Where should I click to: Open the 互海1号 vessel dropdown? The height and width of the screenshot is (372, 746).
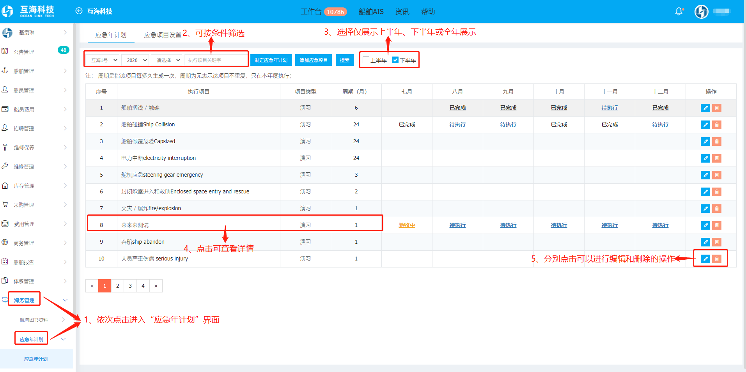[102, 60]
